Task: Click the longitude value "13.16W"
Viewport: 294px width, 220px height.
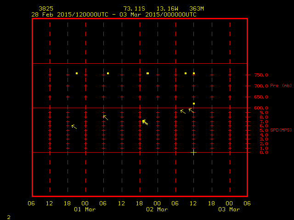Action: pyautogui.click(x=167, y=9)
